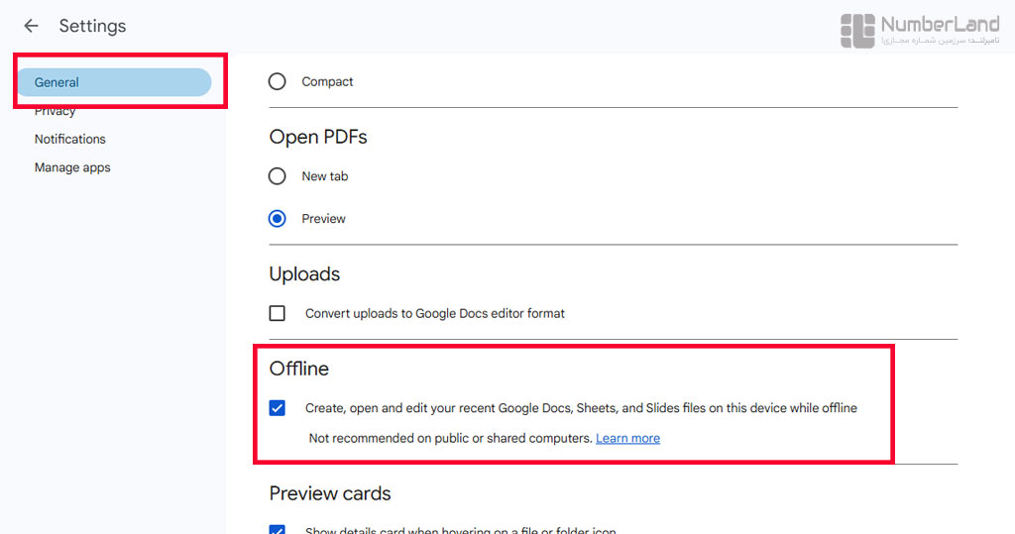Viewport: 1015px width, 534px height.
Task: Click the Settings page title
Action: click(x=92, y=26)
